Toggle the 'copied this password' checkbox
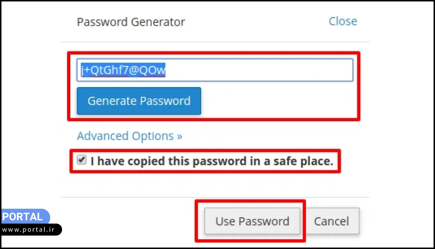Image resolution: width=435 pixels, height=249 pixels. coord(82,160)
